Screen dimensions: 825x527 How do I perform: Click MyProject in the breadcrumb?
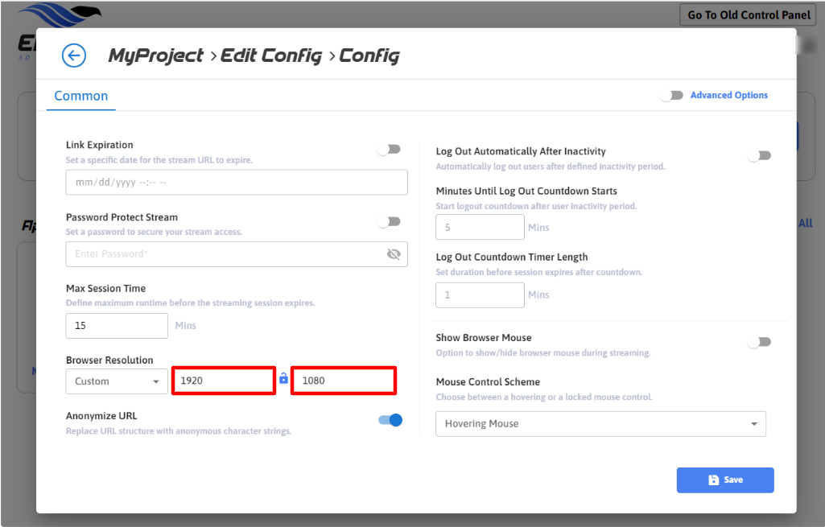click(x=156, y=56)
